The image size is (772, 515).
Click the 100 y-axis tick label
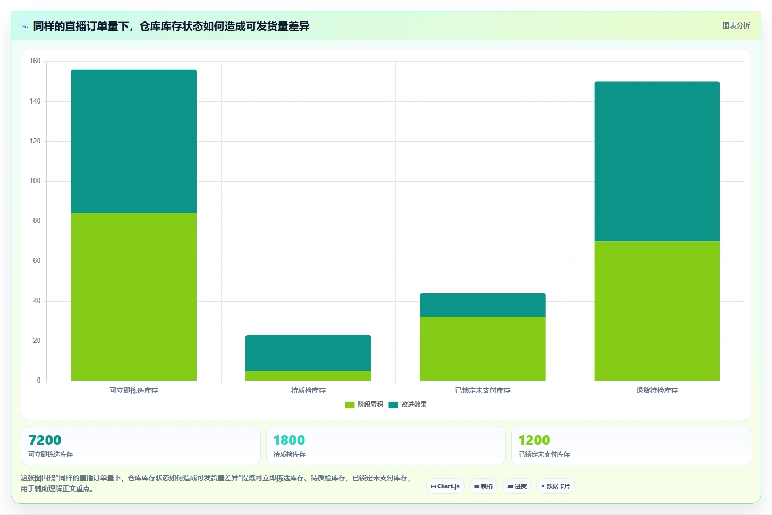click(35, 181)
